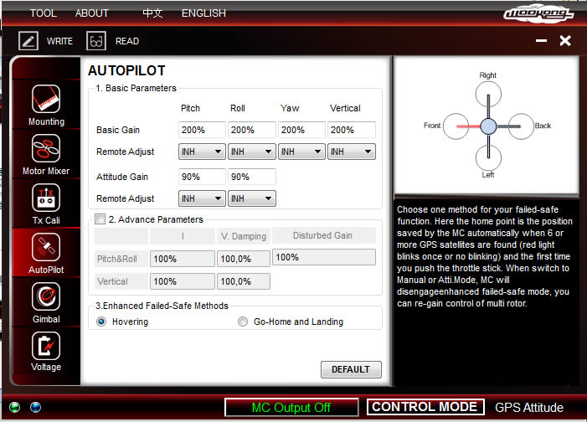Select Go-Home and Landing option

point(243,322)
